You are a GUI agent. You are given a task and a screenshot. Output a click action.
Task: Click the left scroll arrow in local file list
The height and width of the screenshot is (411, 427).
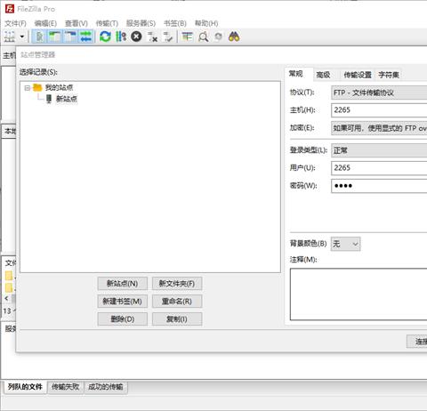coord(7,298)
